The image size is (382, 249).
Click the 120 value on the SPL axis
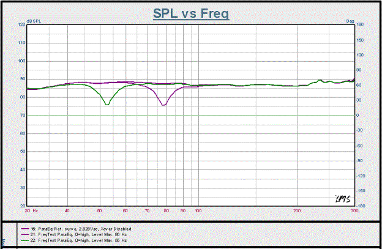(21, 25)
